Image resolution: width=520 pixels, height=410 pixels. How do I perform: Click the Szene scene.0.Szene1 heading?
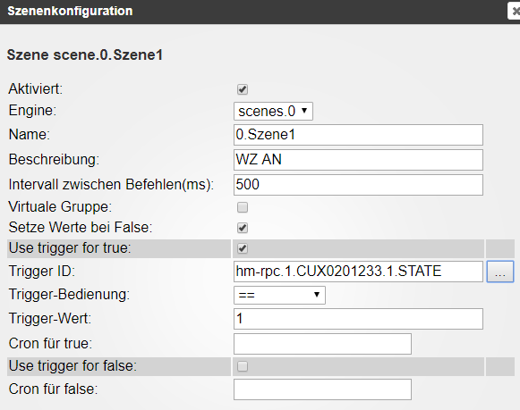coord(85,54)
